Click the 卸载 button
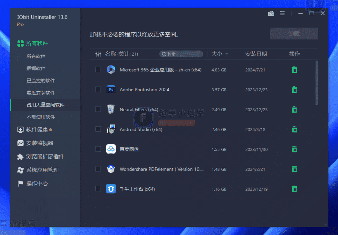Image resolution: width=338 pixels, height=235 pixels. (x=294, y=34)
